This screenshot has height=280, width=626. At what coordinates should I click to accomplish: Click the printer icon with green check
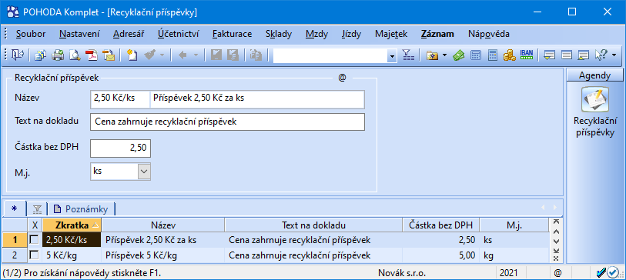pyautogui.click(x=59, y=55)
